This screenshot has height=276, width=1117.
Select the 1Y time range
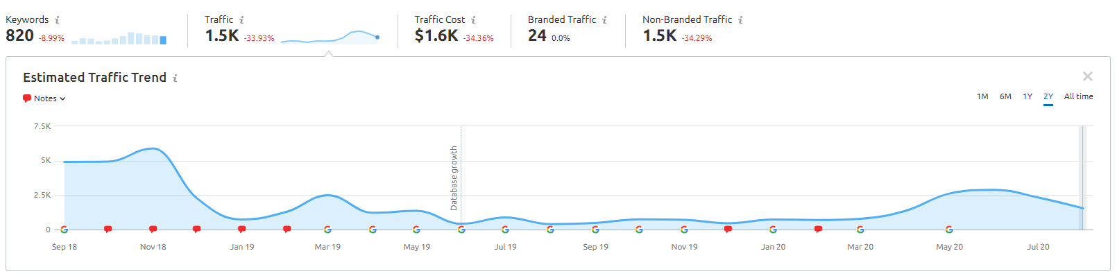point(1028,96)
